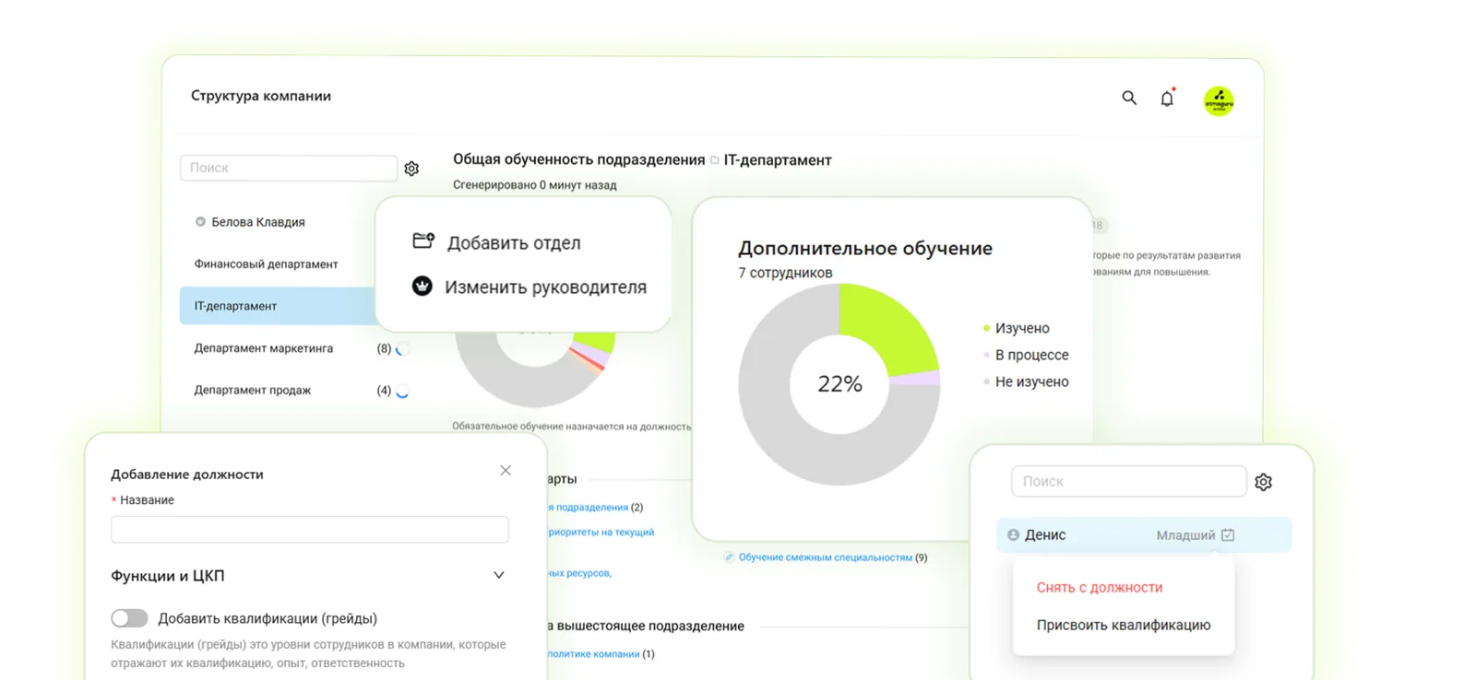Expand the Функции и ЦКП section
1476x680 pixels.
click(x=498, y=575)
